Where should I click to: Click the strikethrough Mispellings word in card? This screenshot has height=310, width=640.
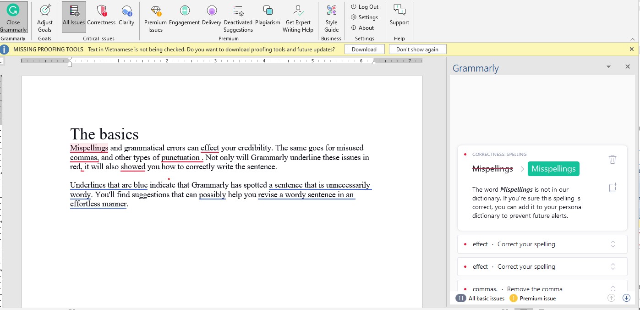click(492, 169)
